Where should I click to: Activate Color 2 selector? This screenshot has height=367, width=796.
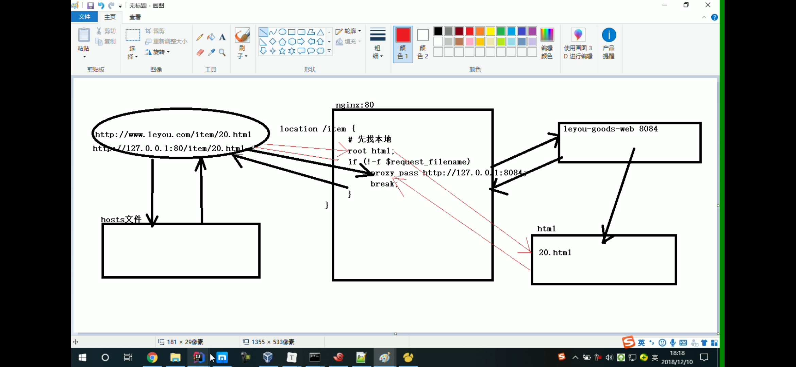point(423,44)
